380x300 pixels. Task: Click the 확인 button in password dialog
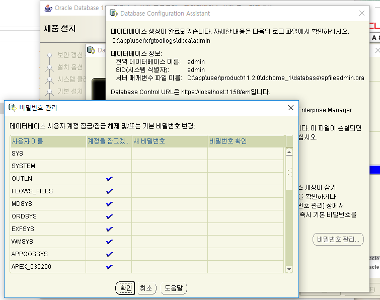pos(125,288)
